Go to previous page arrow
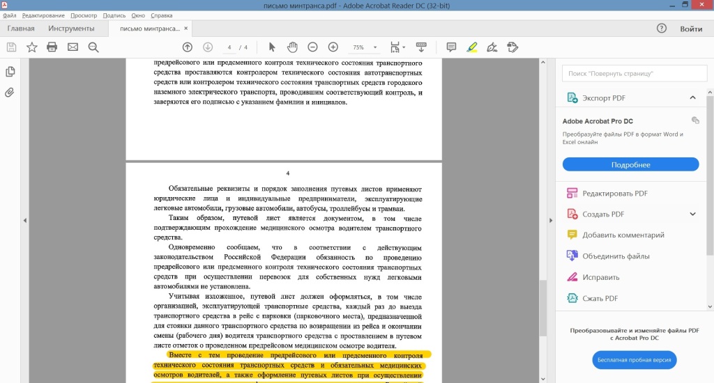The width and height of the screenshot is (714, 383). coord(187,47)
